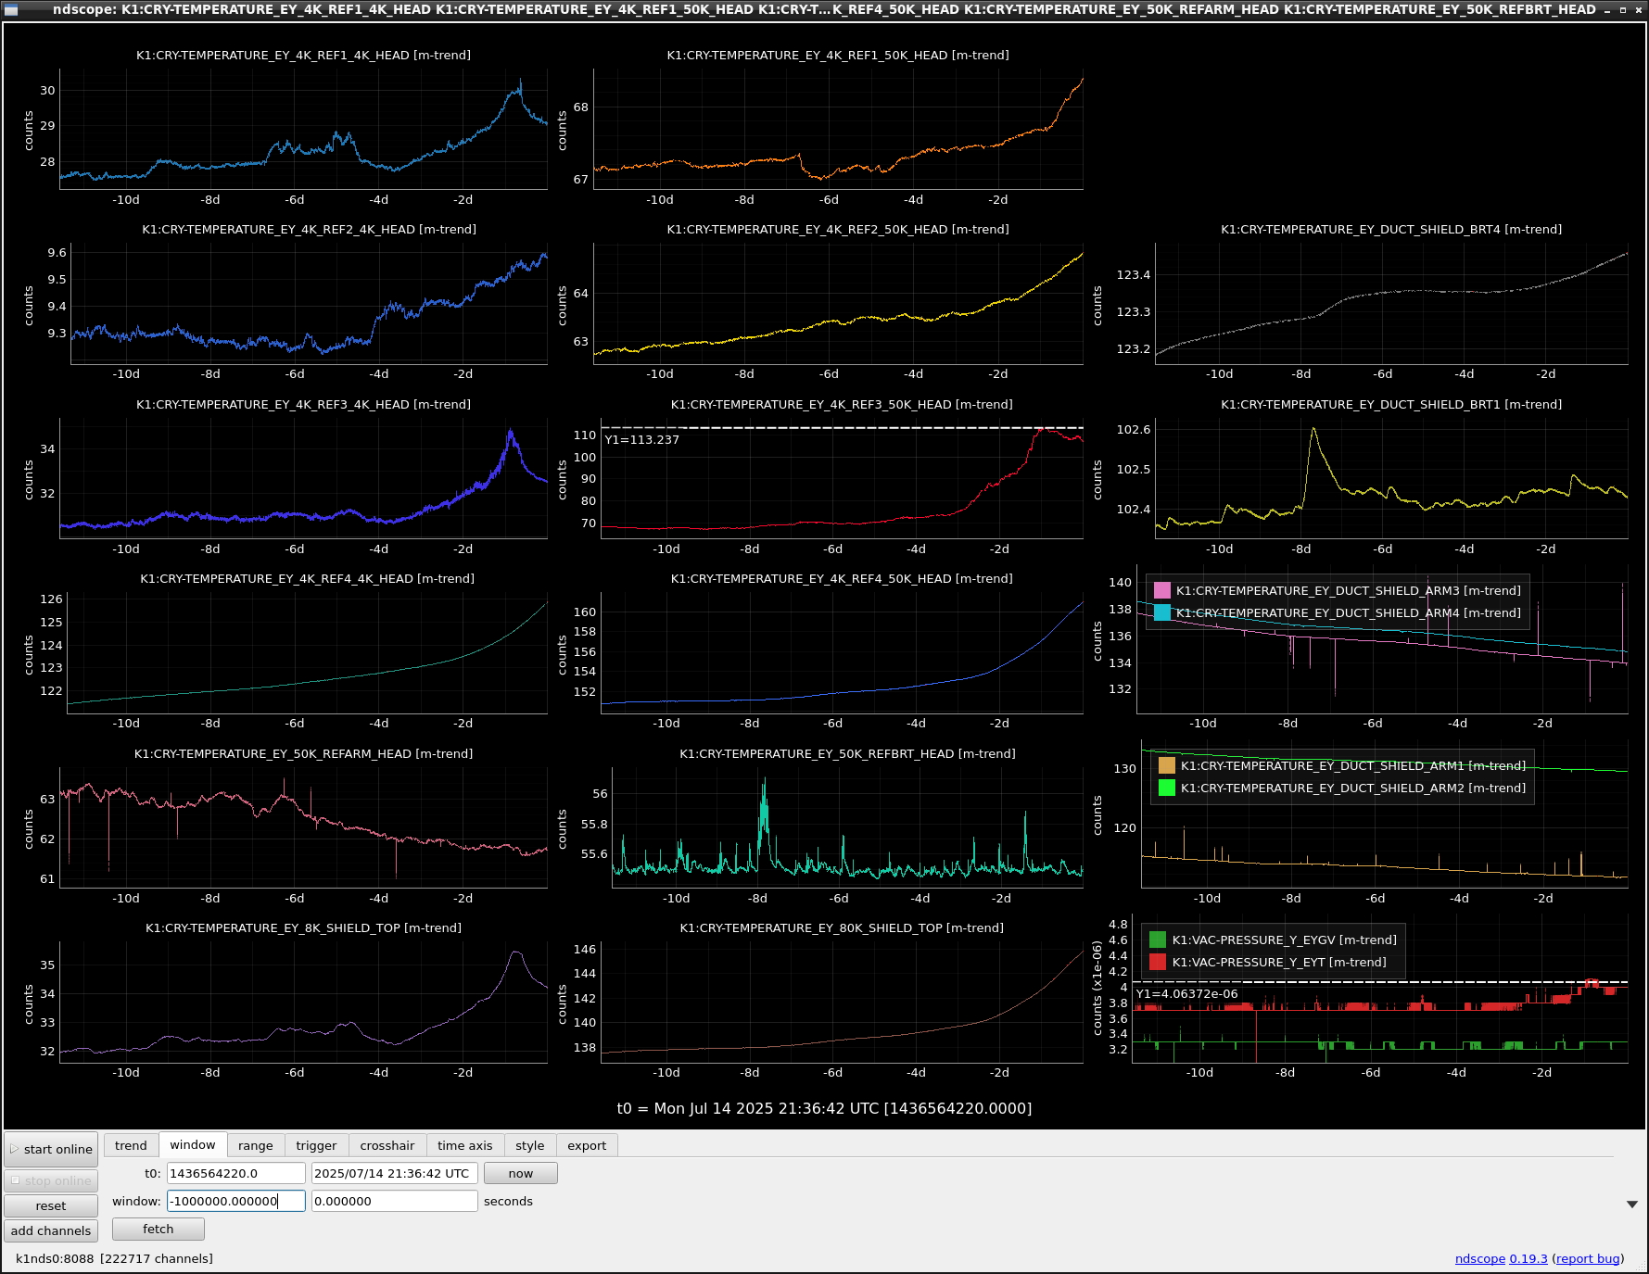Click the t0 timestamp label below plots
This screenshot has width=1649, height=1274.
point(824,1108)
